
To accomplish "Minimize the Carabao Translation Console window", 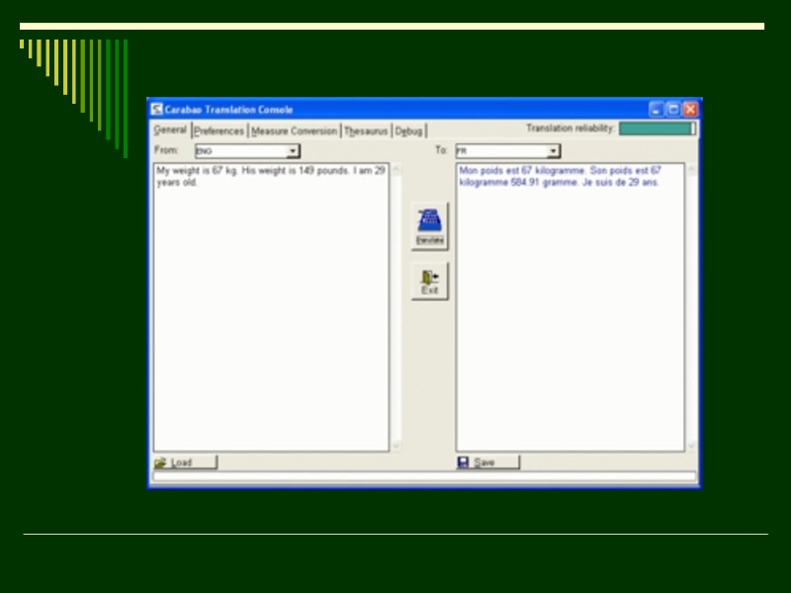I will click(656, 110).
